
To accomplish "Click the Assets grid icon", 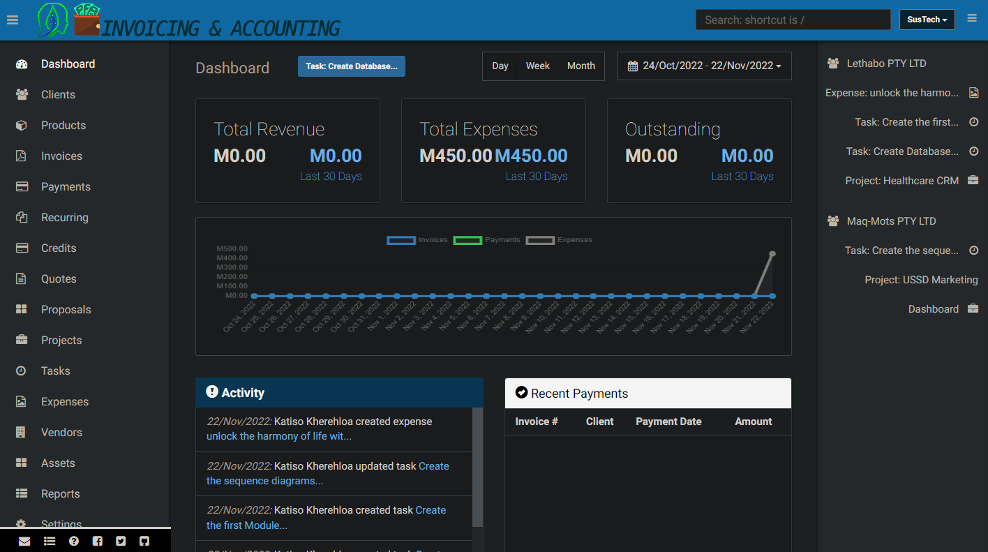I will click(x=22, y=463).
